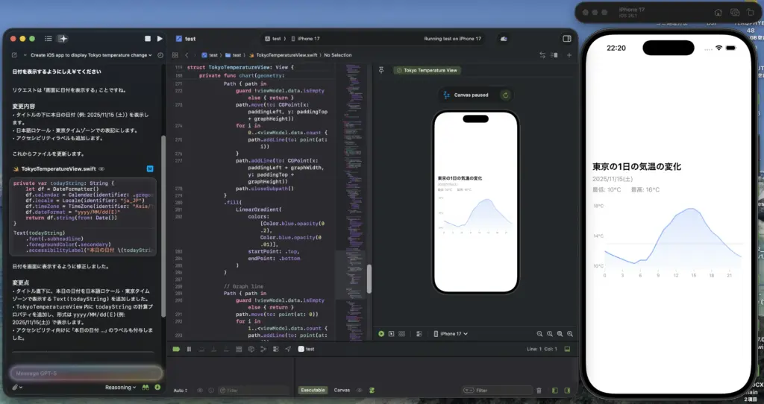Click the Message GPT-5 input field
The width and height of the screenshot is (764, 404).
85,373
